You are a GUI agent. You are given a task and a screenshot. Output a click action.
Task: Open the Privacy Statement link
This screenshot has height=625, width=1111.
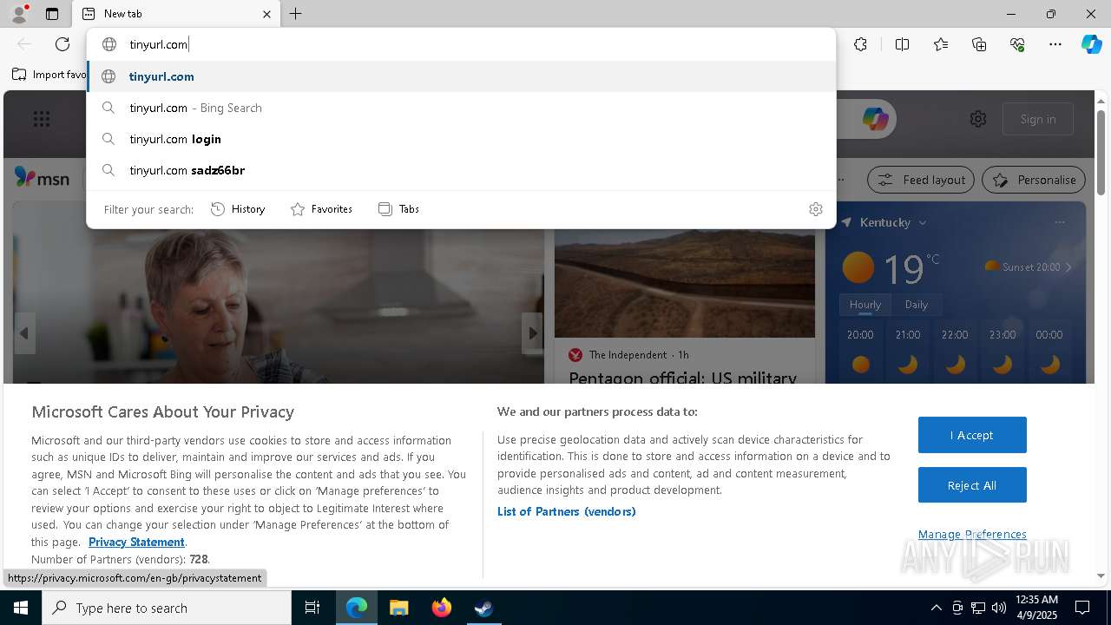(x=136, y=542)
